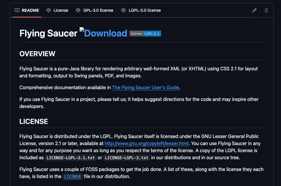281x186 pixels.
Task: Click the book icon beside README
Action: pyautogui.click(x=17, y=10)
